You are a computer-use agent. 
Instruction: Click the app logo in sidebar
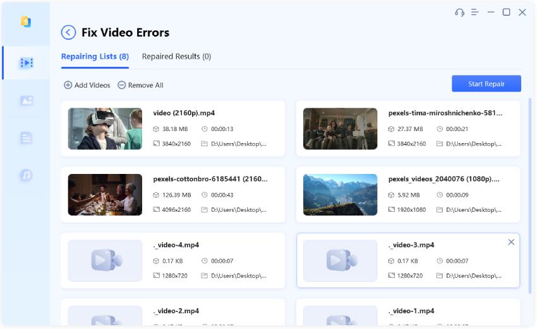(25, 22)
